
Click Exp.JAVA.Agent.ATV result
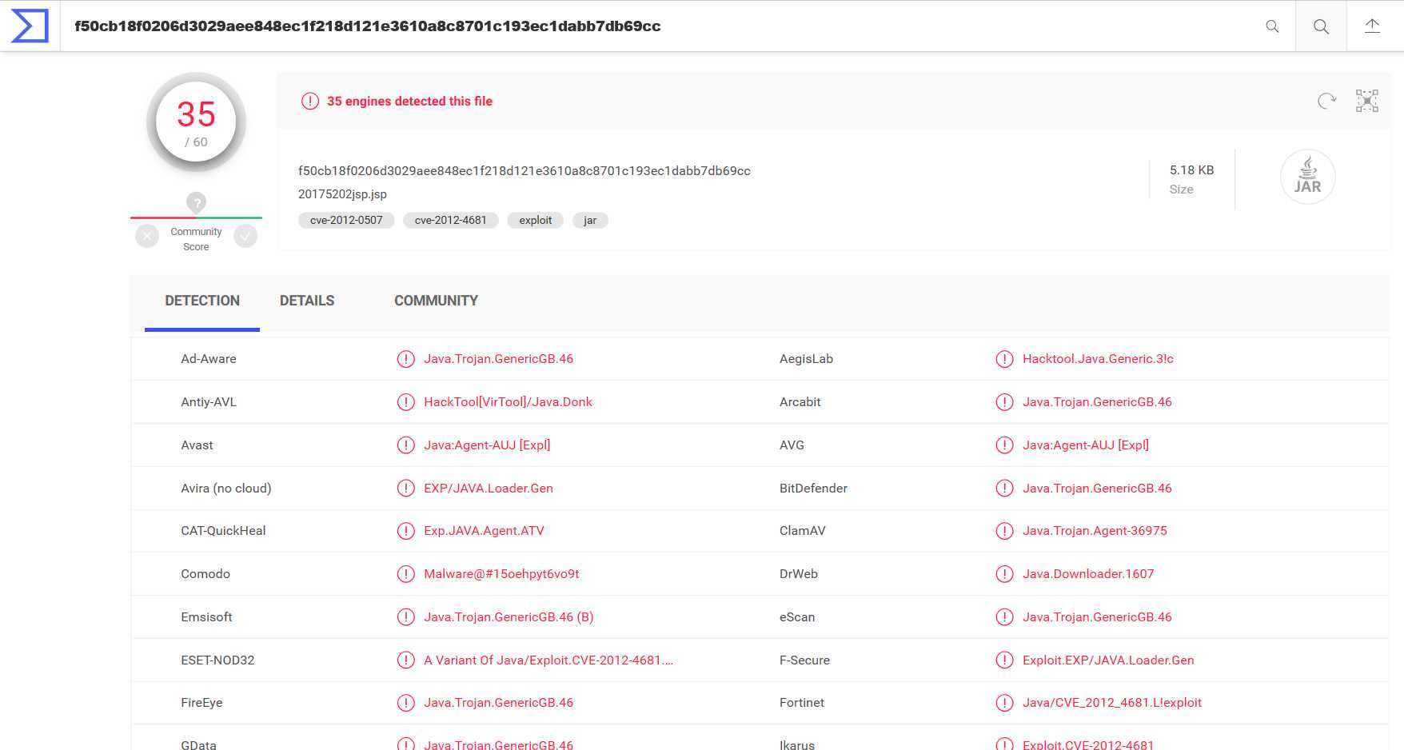(484, 531)
